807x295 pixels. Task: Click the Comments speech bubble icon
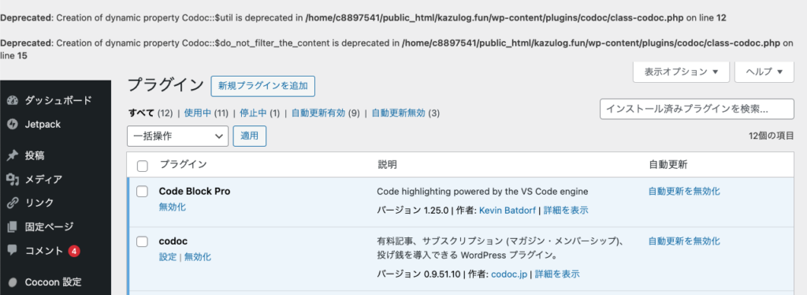(x=13, y=251)
